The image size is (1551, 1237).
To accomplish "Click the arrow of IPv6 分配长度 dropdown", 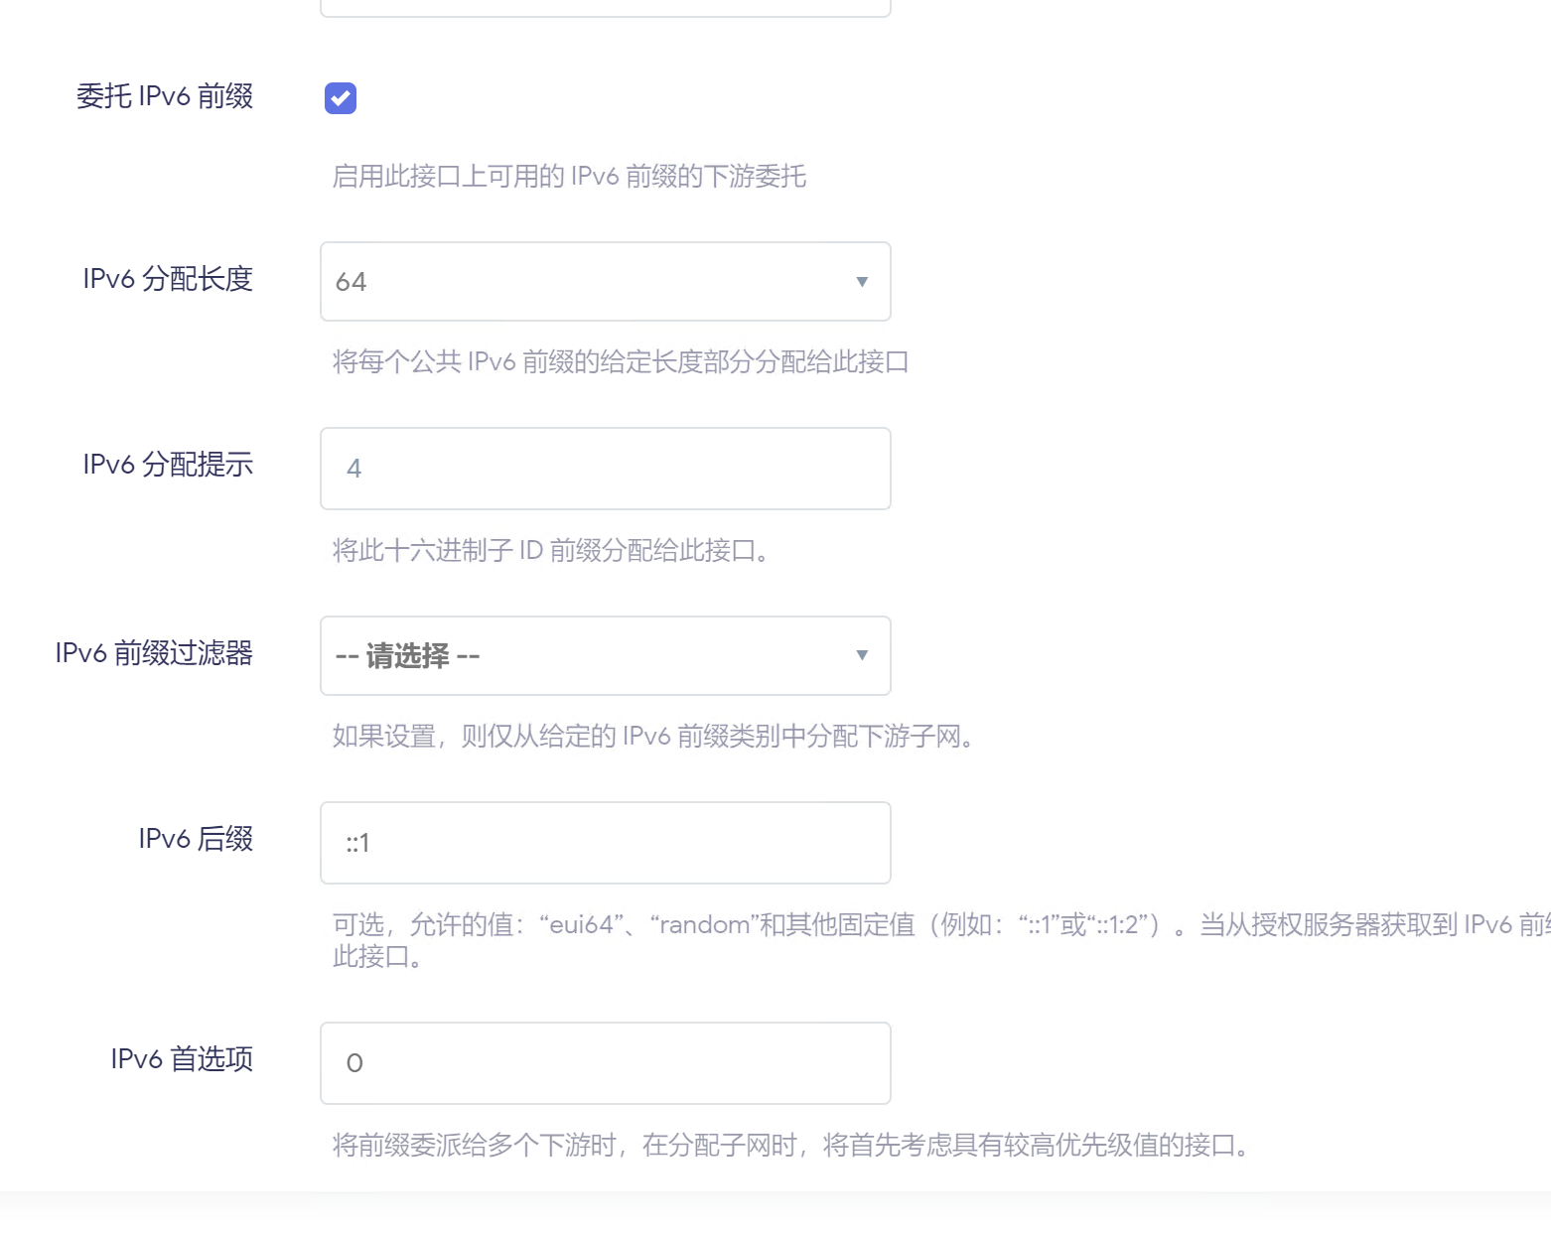I will pos(862,282).
